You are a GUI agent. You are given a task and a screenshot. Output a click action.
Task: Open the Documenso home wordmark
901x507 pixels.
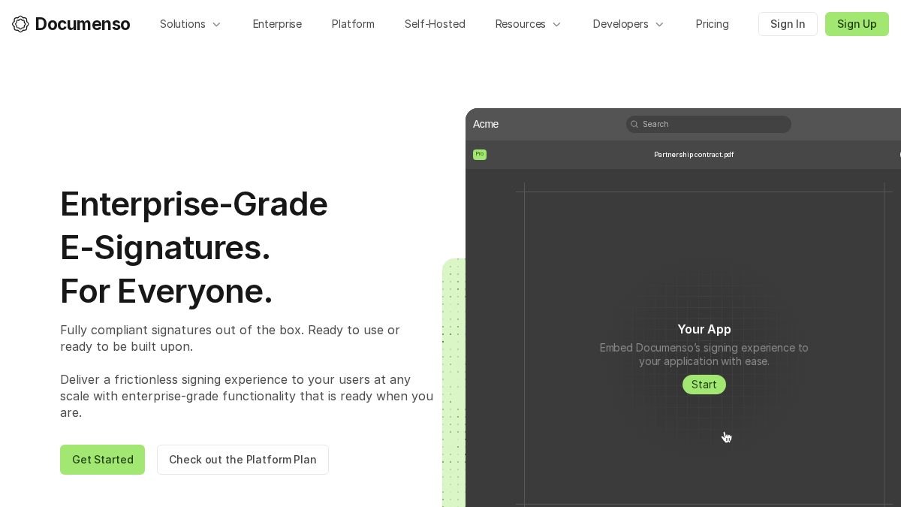pyautogui.click(x=83, y=24)
